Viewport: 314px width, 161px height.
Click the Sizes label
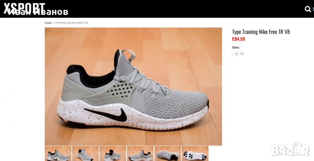[x=236, y=48]
